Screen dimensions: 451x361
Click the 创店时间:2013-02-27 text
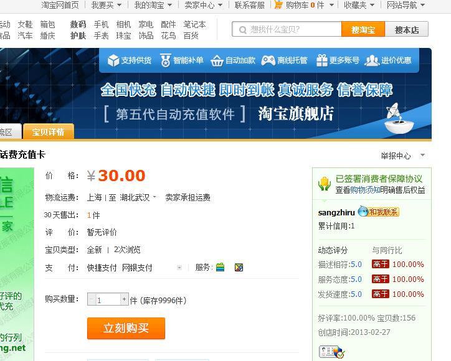point(354,332)
